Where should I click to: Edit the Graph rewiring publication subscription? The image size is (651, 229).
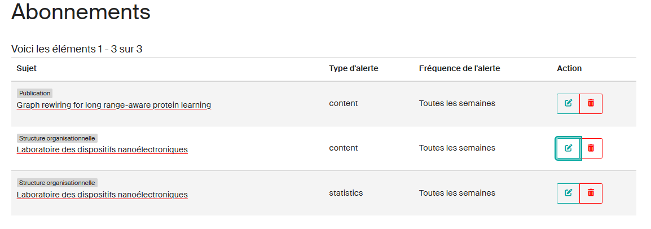pyautogui.click(x=568, y=104)
